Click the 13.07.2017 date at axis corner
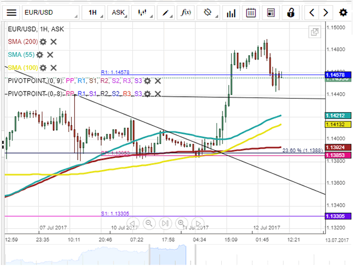 337,240
